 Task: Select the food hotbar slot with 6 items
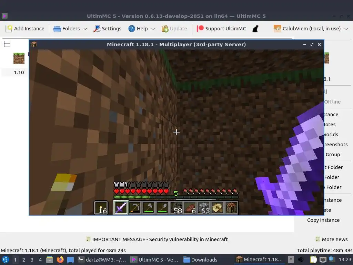click(x=190, y=207)
